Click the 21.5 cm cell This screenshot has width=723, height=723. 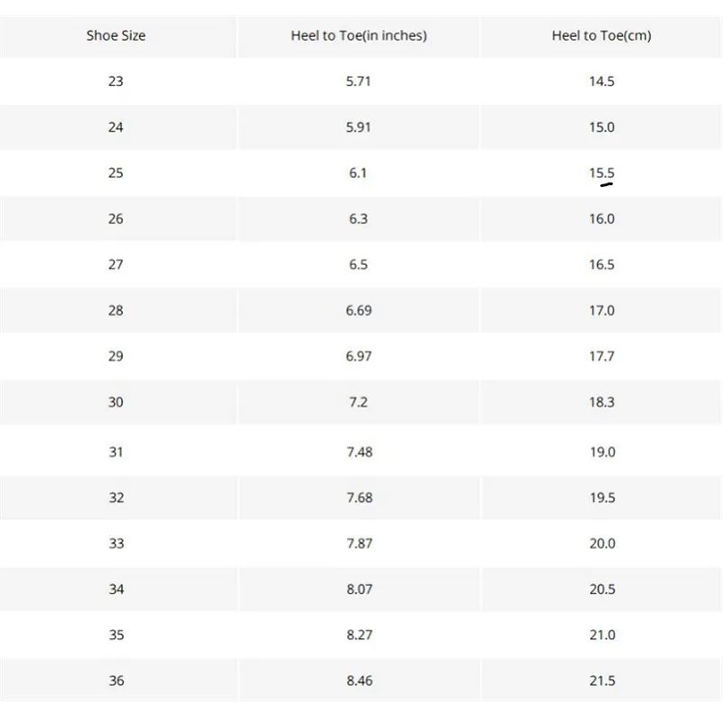coord(602,681)
